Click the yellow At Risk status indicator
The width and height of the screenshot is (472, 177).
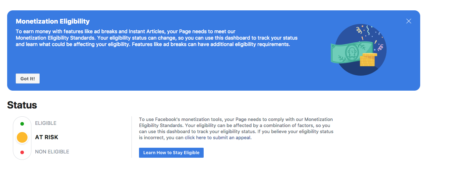(22, 137)
